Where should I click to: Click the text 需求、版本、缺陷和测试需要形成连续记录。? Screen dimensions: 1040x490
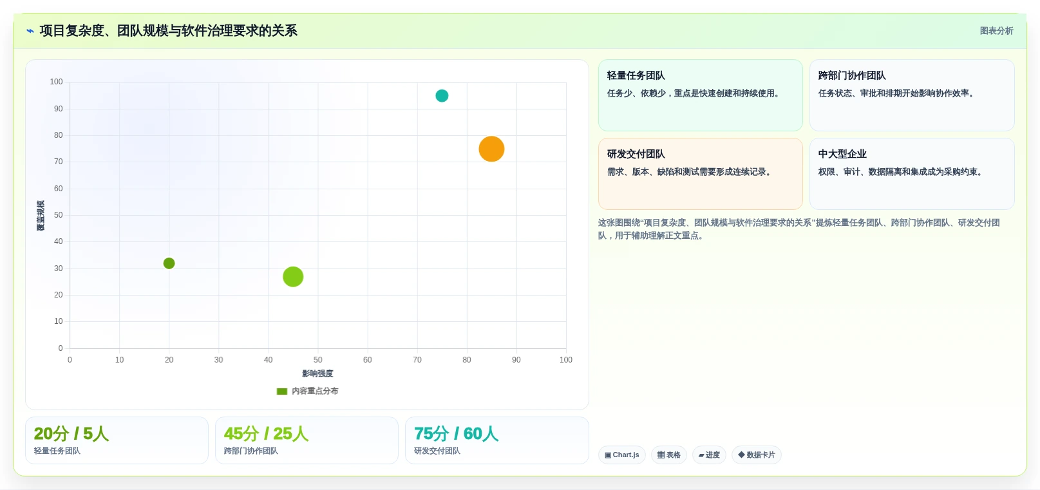pyautogui.click(x=691, y=172)
